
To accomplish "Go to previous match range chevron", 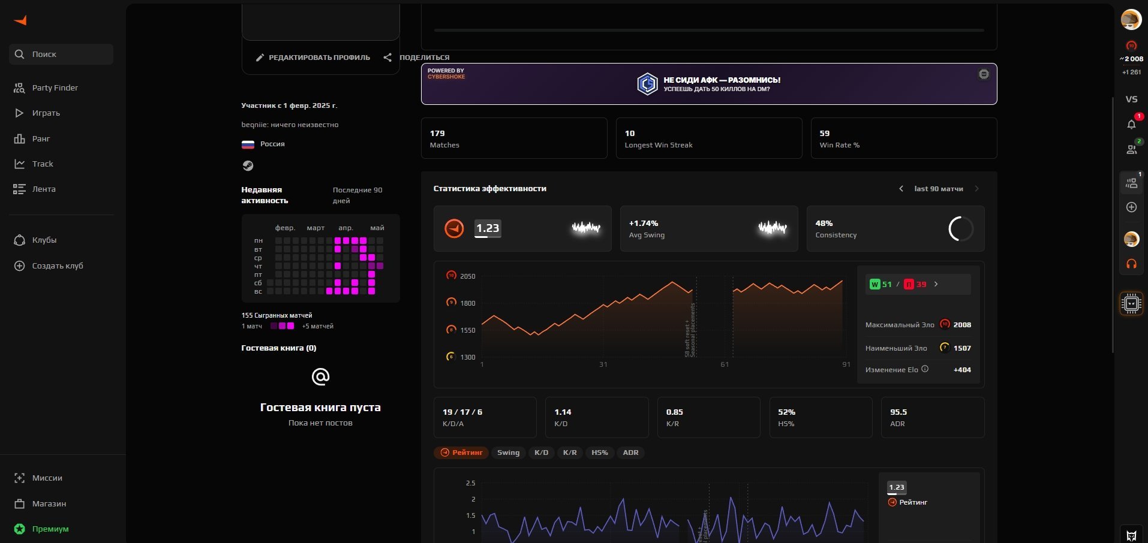I will (901, 189).
